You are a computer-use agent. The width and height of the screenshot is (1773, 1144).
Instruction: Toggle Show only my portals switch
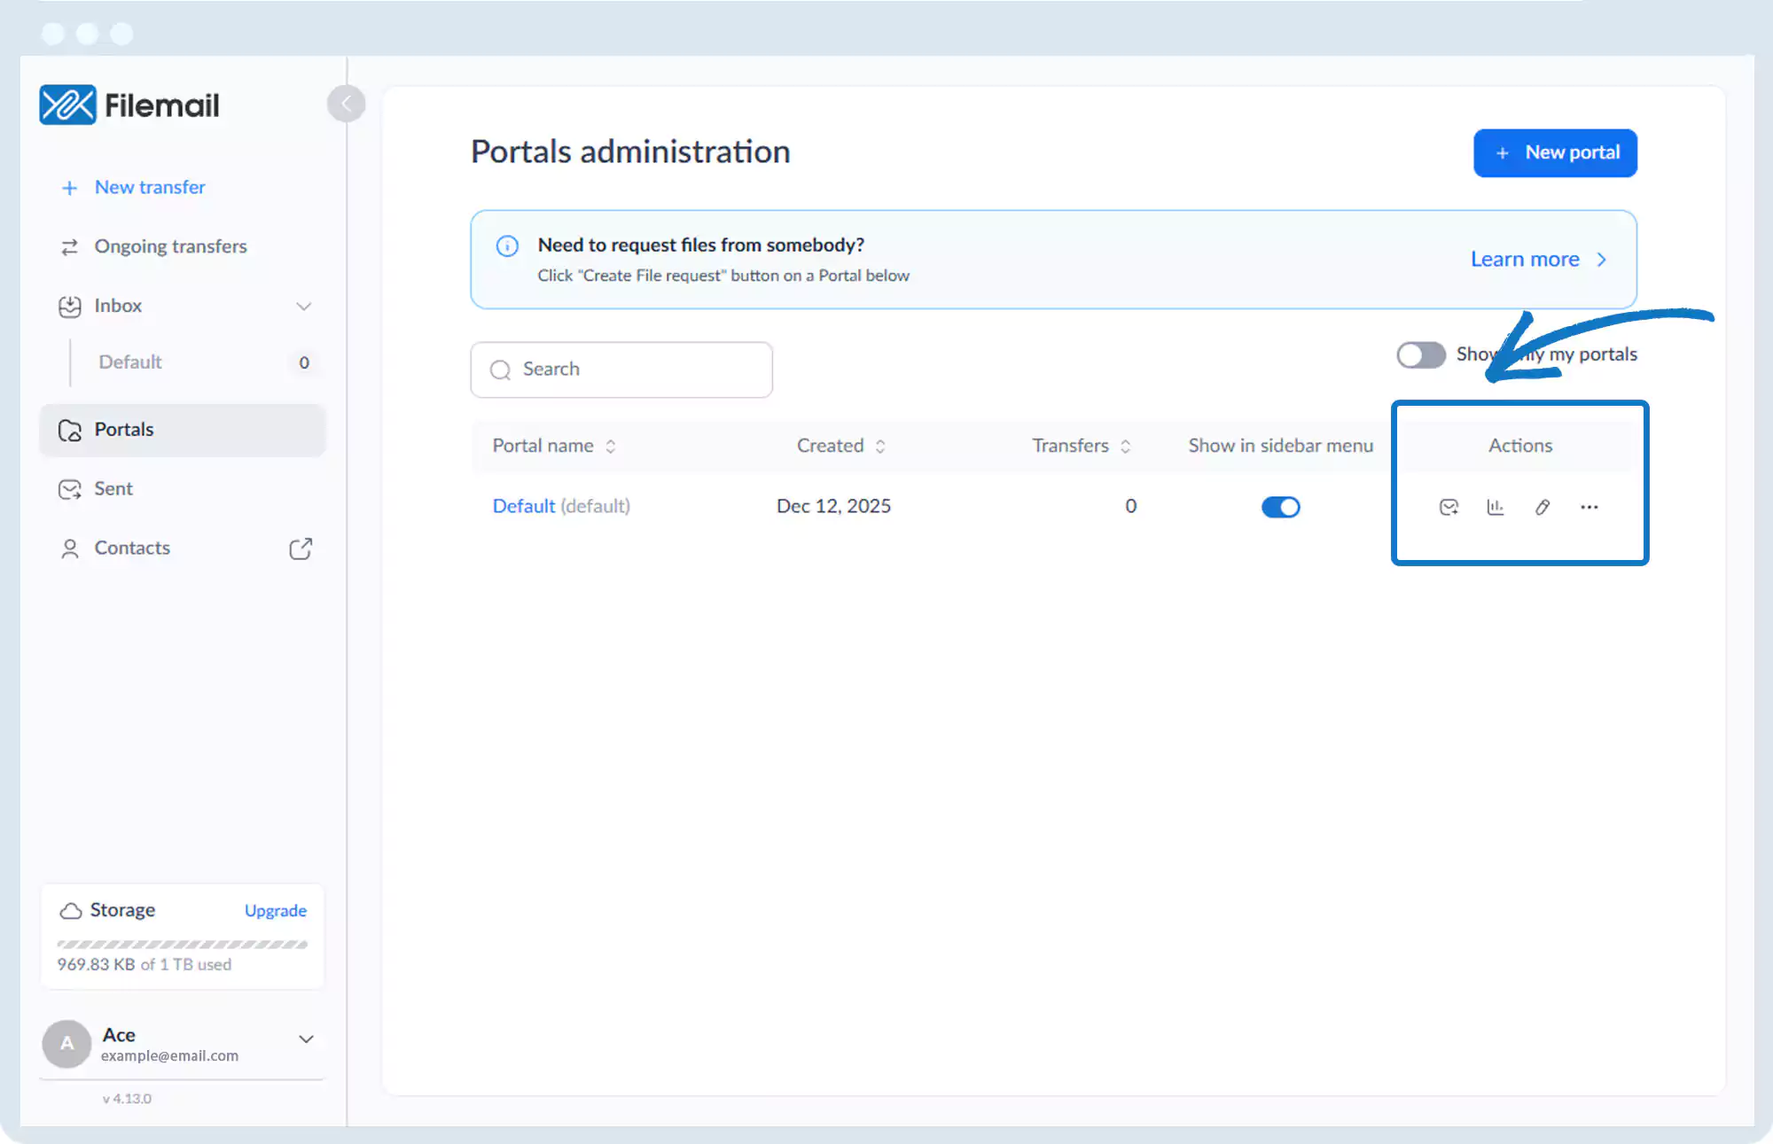point(1420,354)
